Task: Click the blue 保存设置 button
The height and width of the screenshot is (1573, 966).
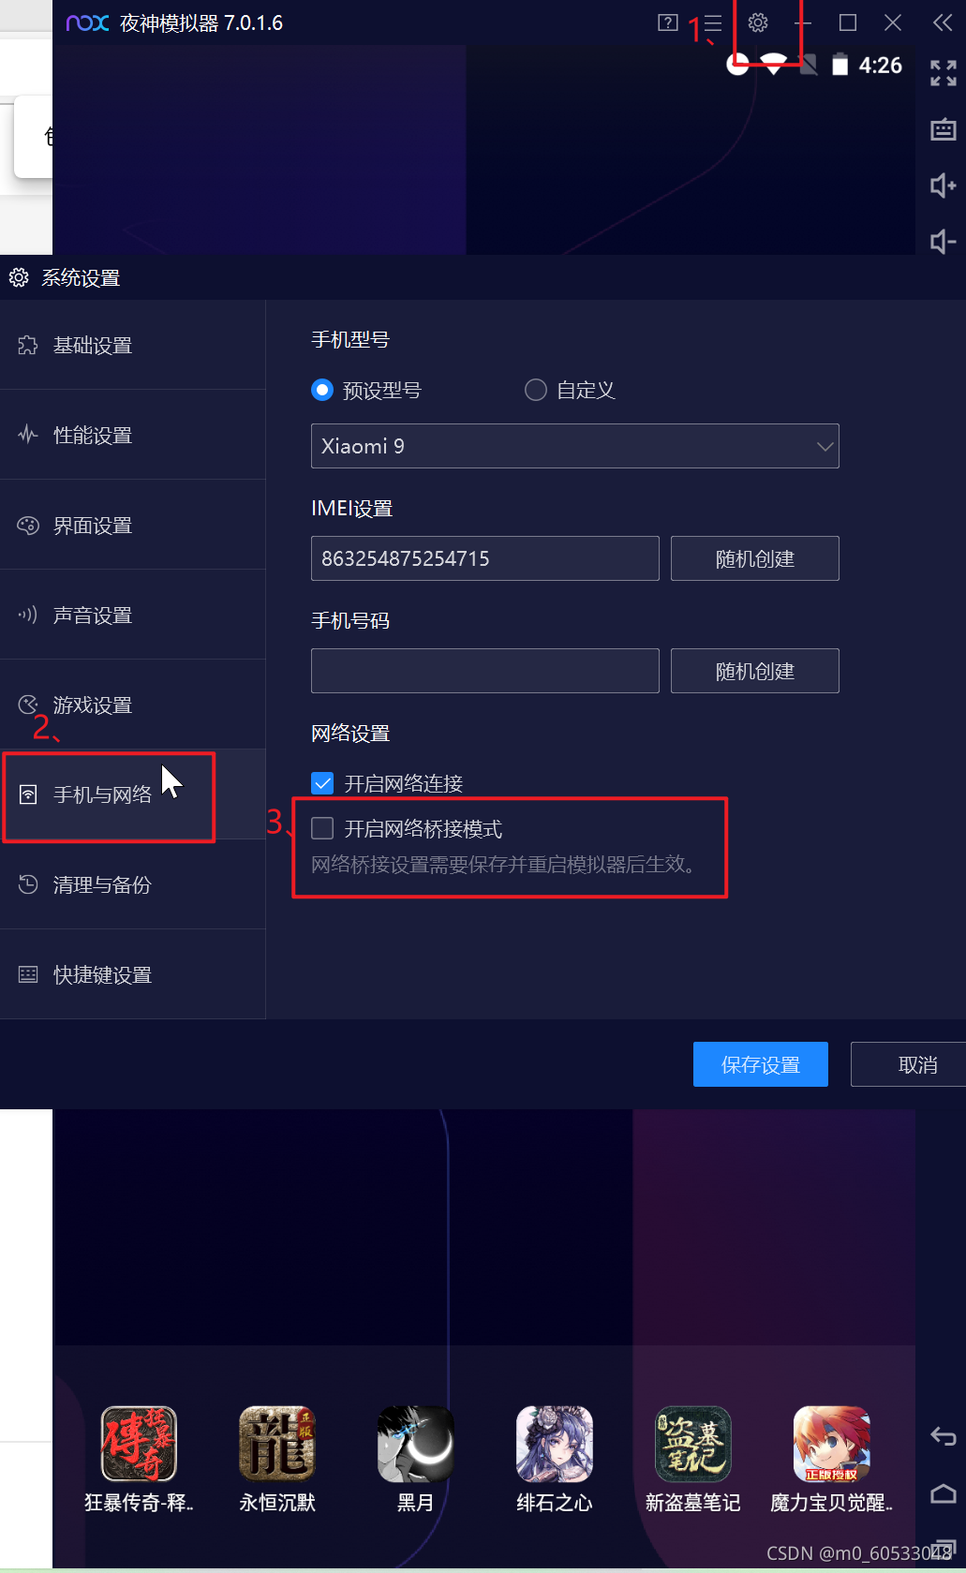Action: 761,1064
